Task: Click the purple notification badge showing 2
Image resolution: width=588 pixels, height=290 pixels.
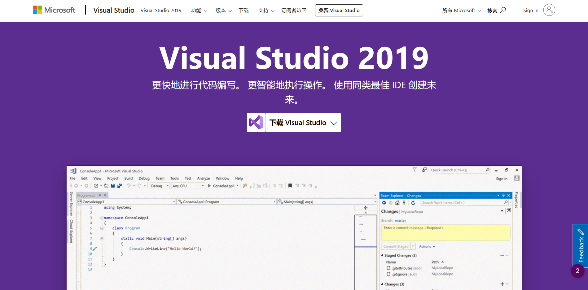Action: coord(577,271)
